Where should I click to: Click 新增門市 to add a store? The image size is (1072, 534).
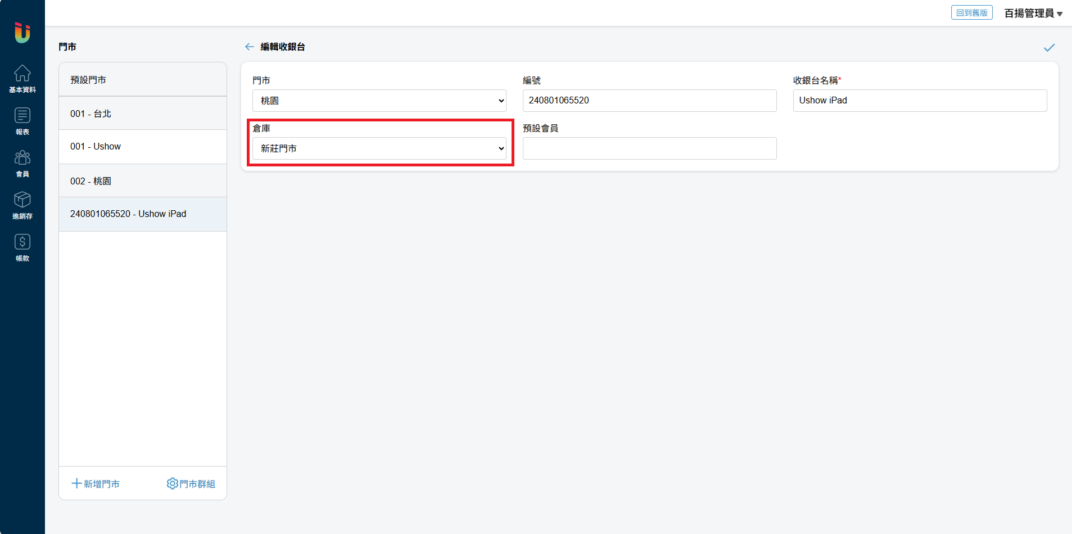click(x=96, y=483)
